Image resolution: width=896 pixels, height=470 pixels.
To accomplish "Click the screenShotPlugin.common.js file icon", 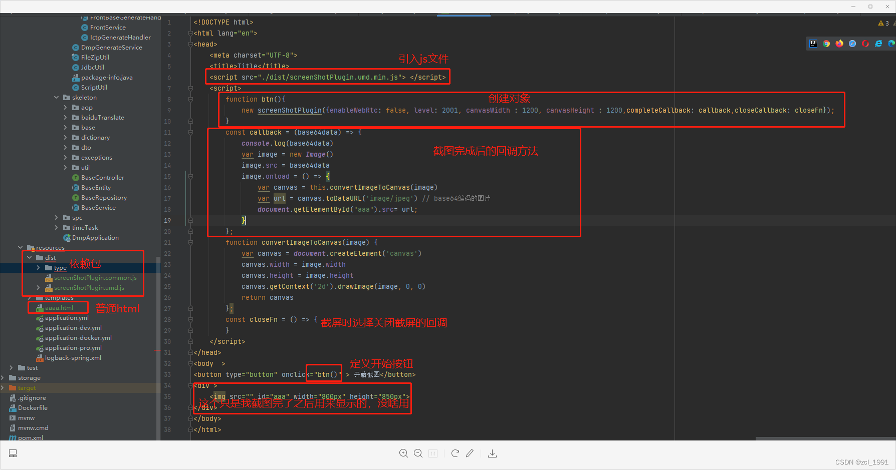I will point(49,278).
